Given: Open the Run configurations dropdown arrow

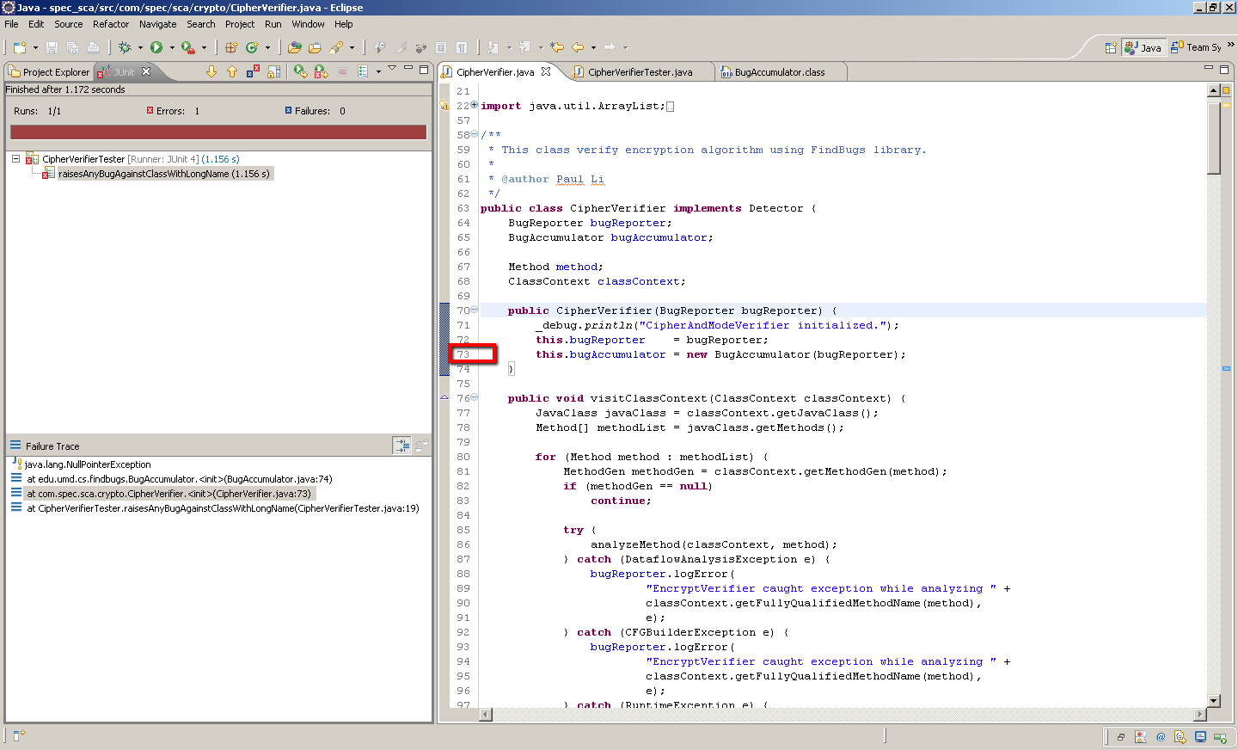Looking at the screenshot, I should [x=172, y=48].
